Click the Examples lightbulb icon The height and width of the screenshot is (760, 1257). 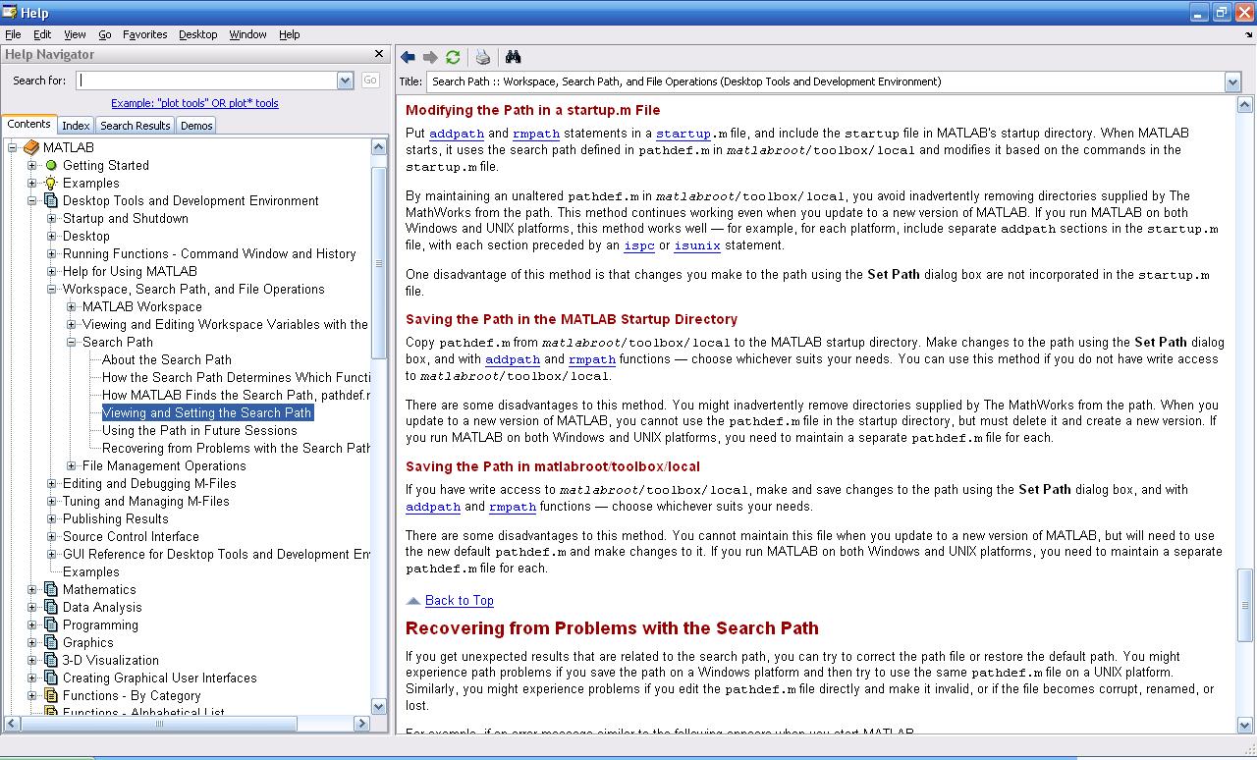coord(51,183)
